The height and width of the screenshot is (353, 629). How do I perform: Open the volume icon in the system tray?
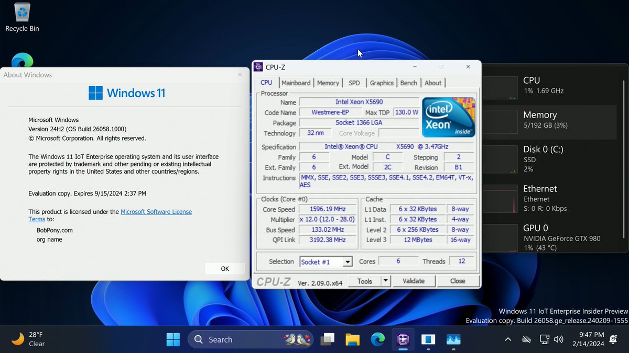(557, 339)
